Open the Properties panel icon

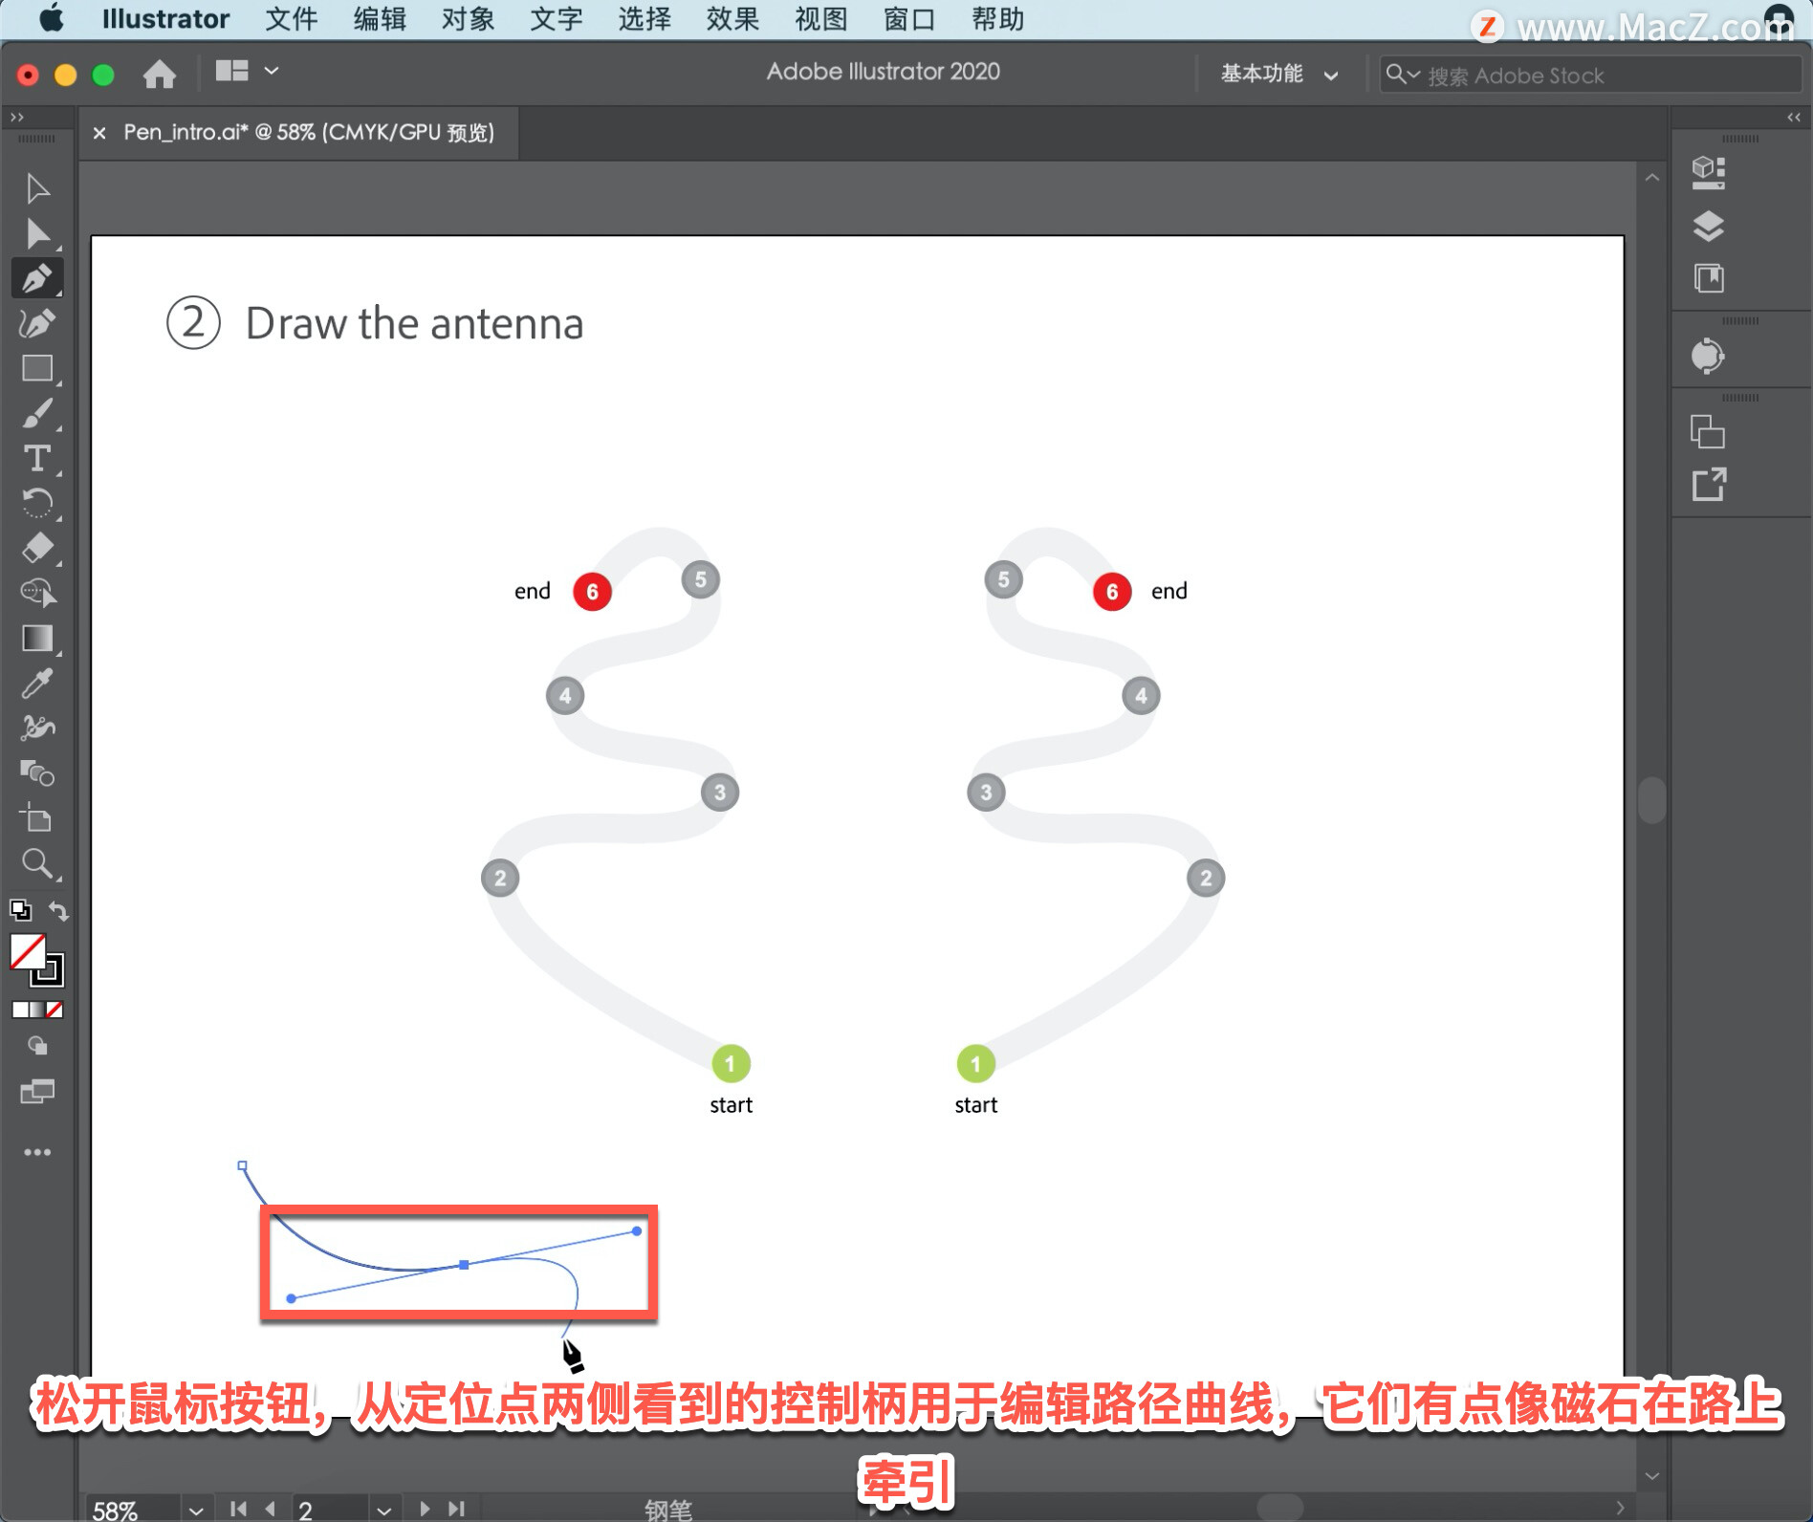click(1708, 173)
